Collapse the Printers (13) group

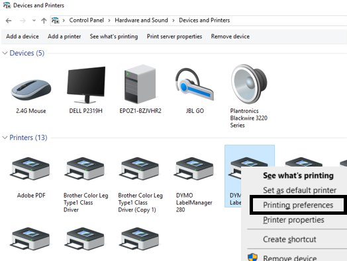click(x=5, y=137)
